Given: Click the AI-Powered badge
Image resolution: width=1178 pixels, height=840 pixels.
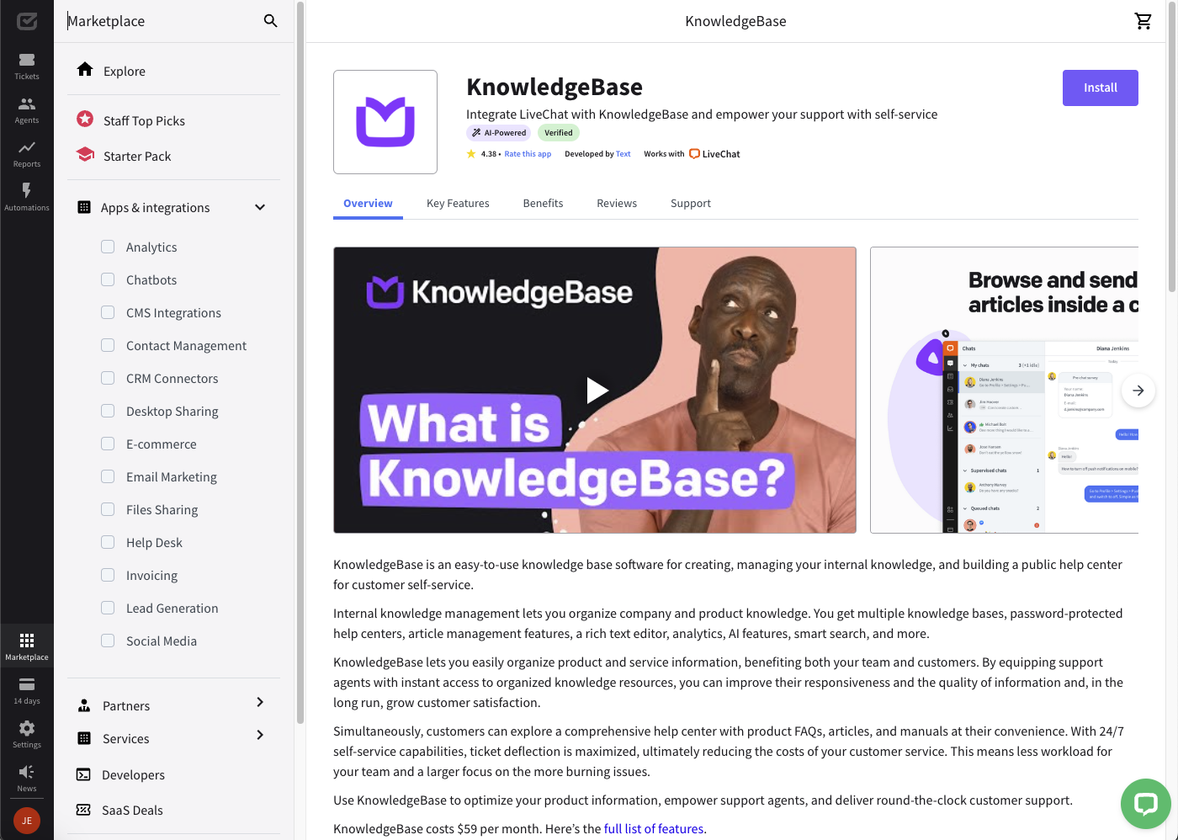Looking at the screenshot, I should pos(499,133).
